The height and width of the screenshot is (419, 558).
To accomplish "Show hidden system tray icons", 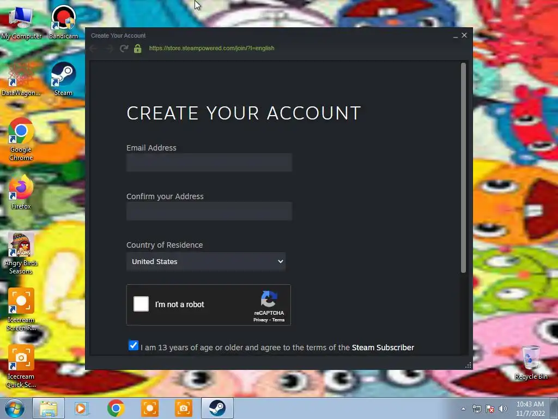I will click(x=463, y=409).
